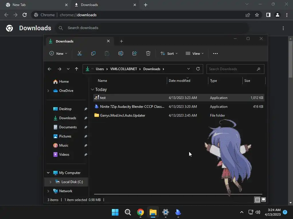Screen dimensions: 293x219
Task: Add a new File Explorer tab
Action: 121,41
